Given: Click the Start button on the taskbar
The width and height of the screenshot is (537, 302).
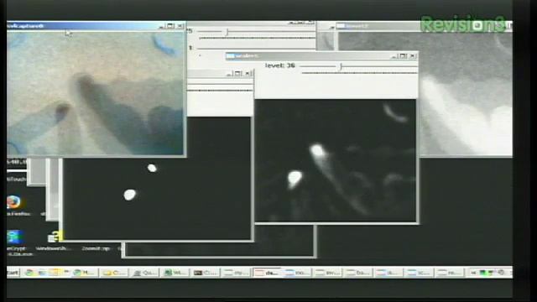Looking at the screenshot, I should tap(13, 273).
